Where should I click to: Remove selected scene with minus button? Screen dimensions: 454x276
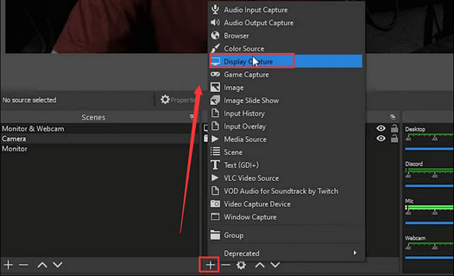[23, 265]
